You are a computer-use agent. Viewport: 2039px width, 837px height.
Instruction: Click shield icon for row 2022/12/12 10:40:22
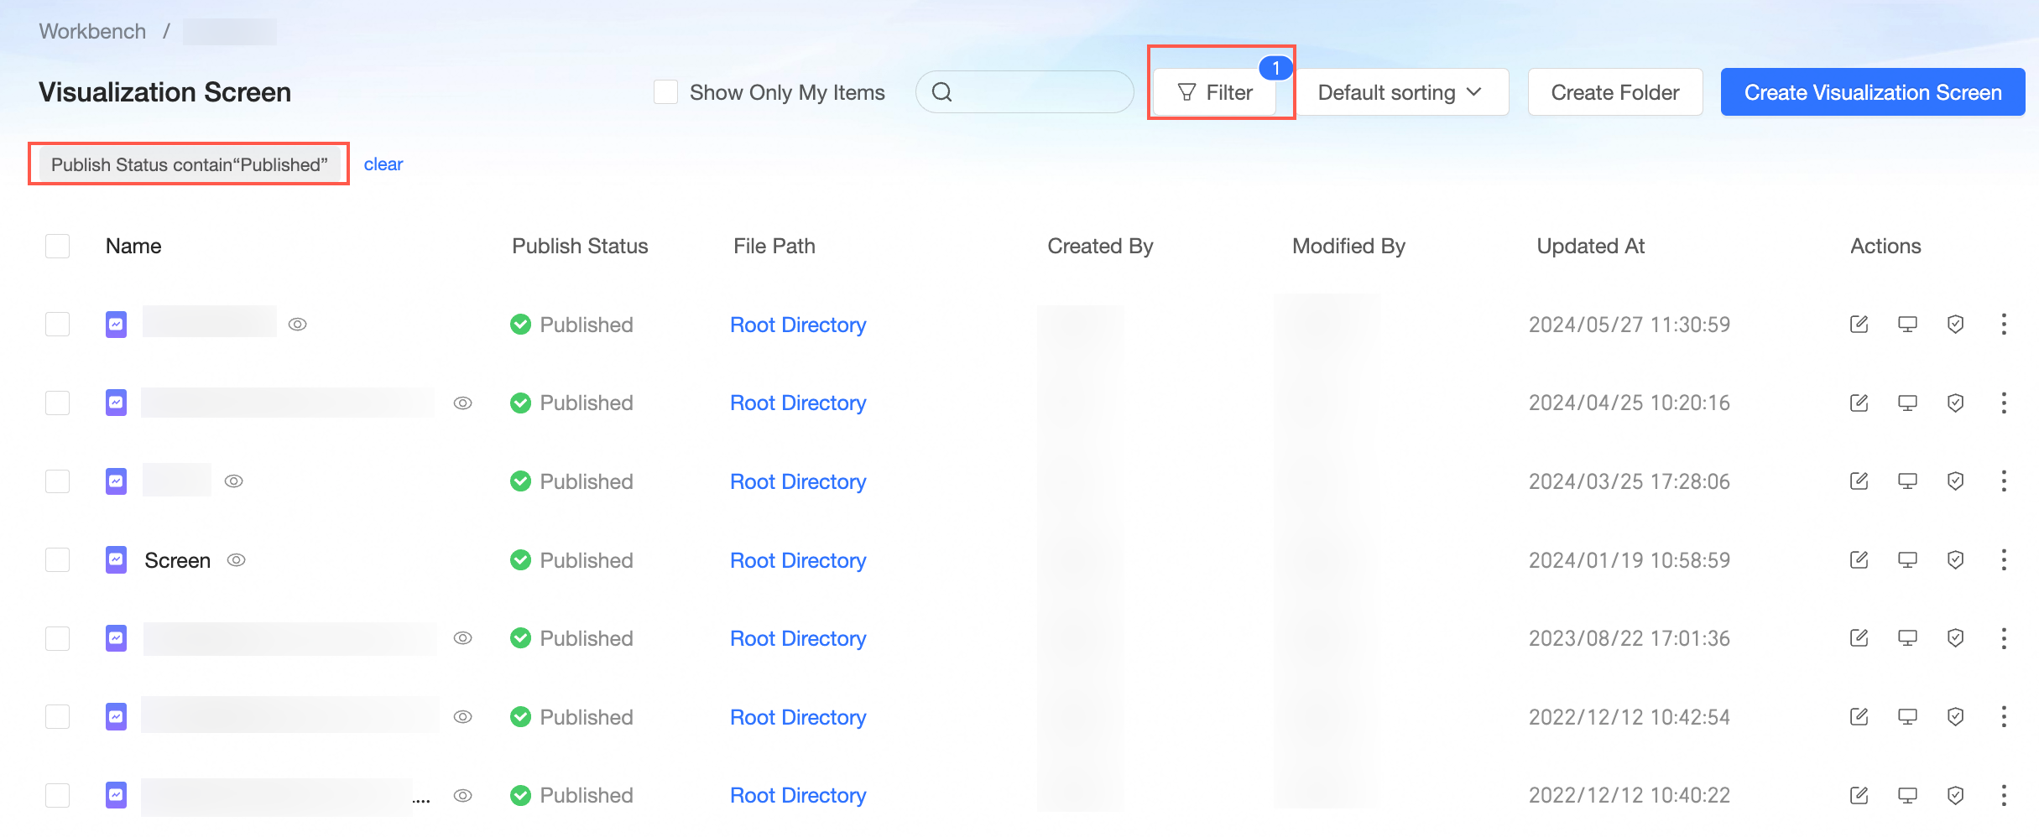pos(1955,795)
